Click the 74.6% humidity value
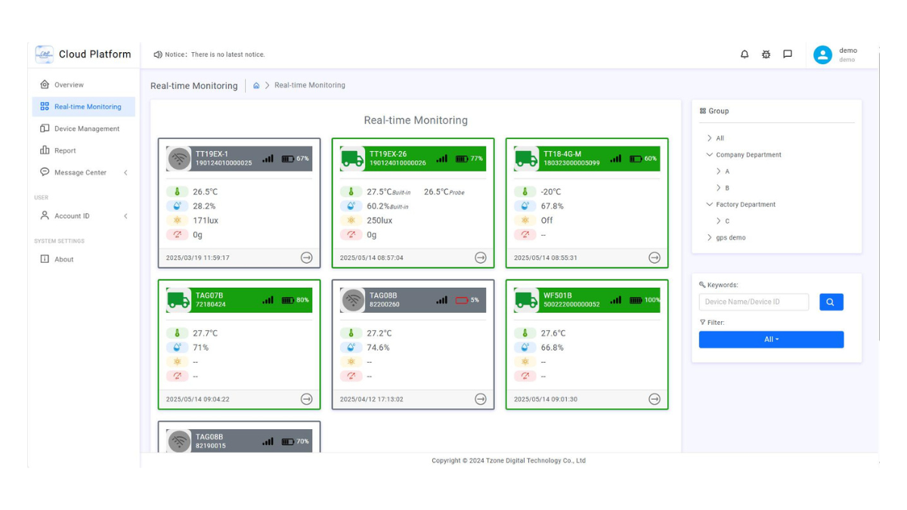Viewport: 907px width, 510px height. [x=379, y=348]
